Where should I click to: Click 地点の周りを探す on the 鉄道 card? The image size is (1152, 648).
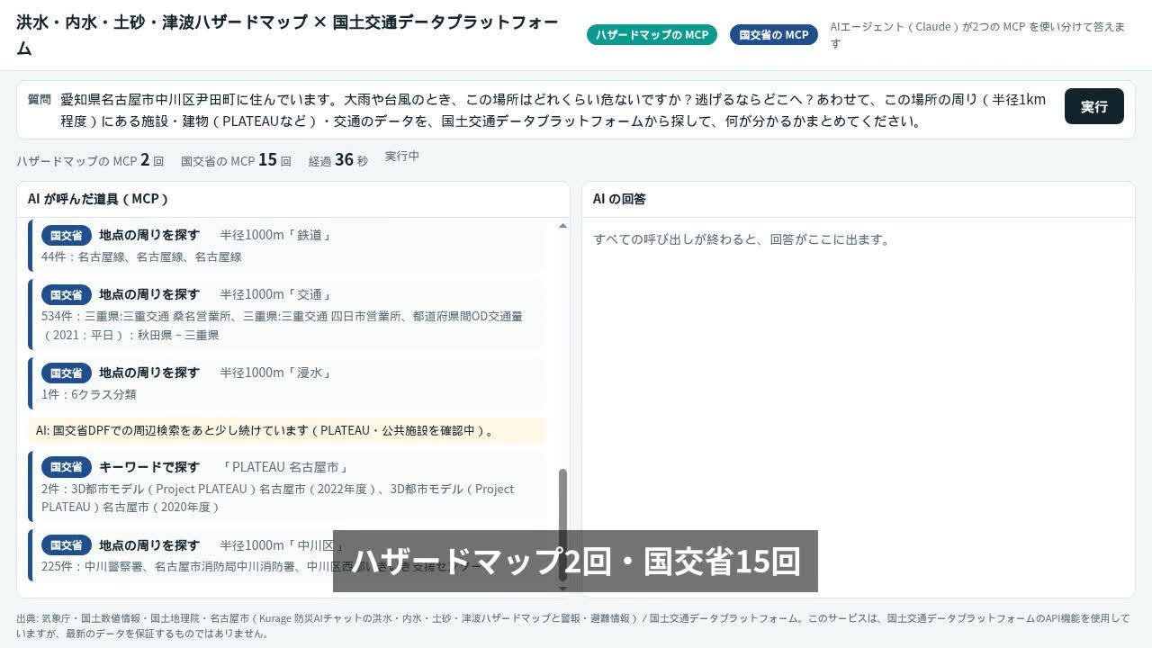pyautogui.click(x=149, y=235)
